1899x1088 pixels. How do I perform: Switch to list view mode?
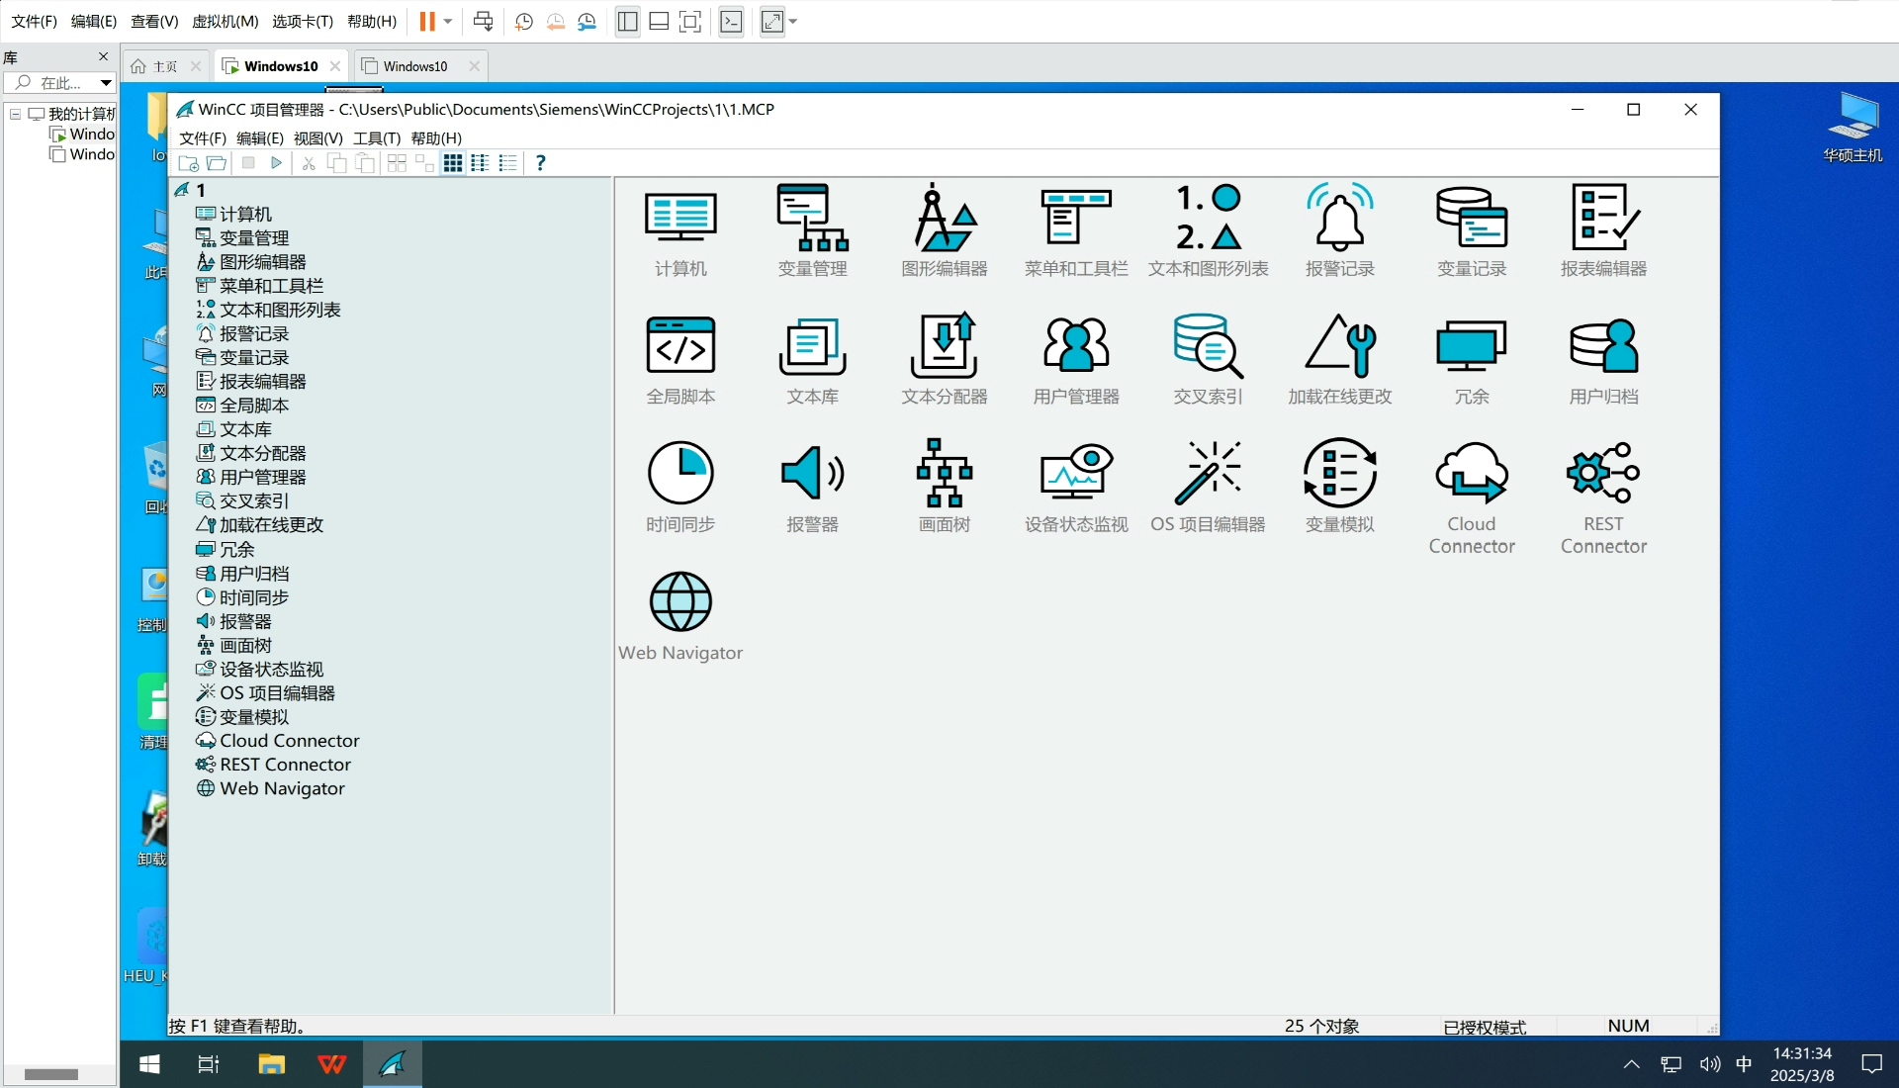tap(508, 163)
